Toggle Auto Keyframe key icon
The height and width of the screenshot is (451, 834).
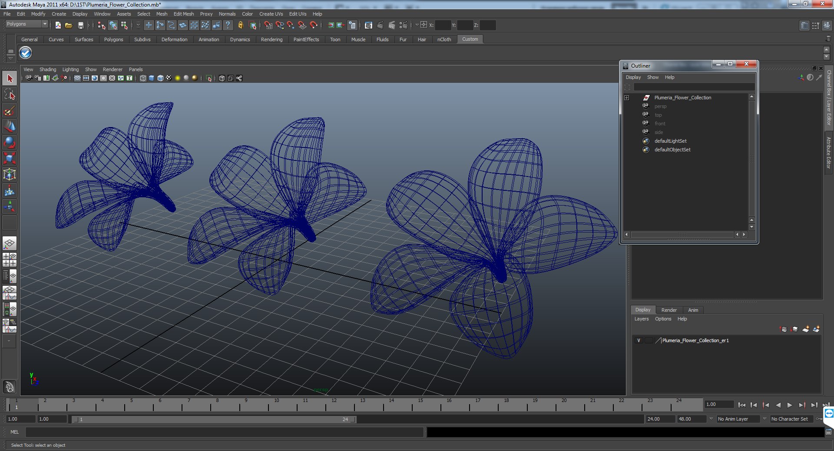point(819,419)
